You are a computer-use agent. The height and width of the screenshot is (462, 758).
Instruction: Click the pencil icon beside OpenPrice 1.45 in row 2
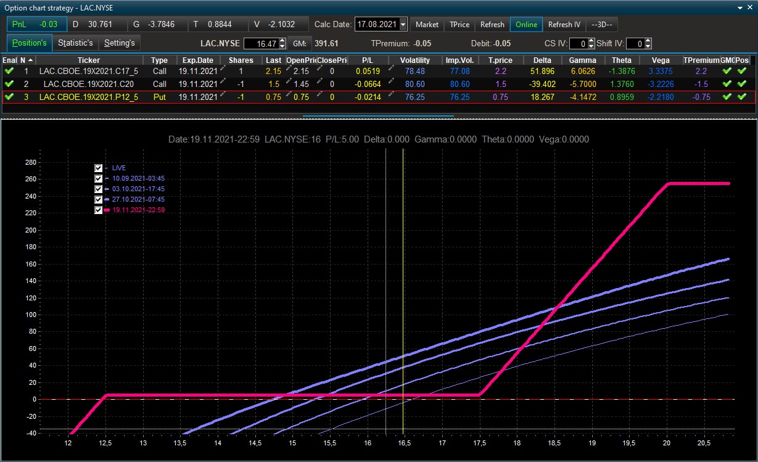(288, 82)
